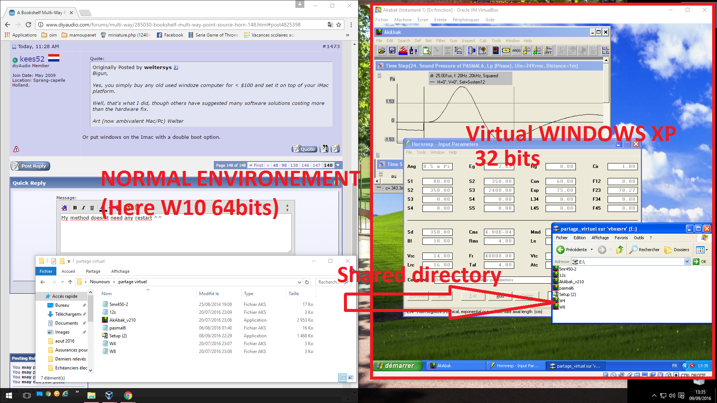Click the report post warning triangle icon
717x403 pixels.
tap(16, 149)
